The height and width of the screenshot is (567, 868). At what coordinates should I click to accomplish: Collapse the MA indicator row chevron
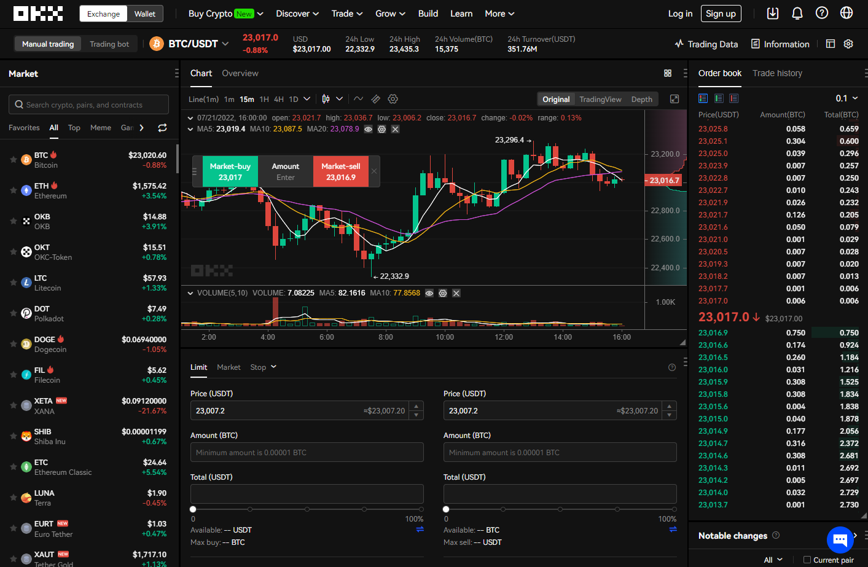(x=190, y=129)
